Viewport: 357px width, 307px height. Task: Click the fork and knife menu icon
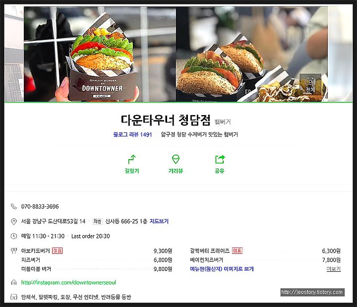click(x=14, y=251)
